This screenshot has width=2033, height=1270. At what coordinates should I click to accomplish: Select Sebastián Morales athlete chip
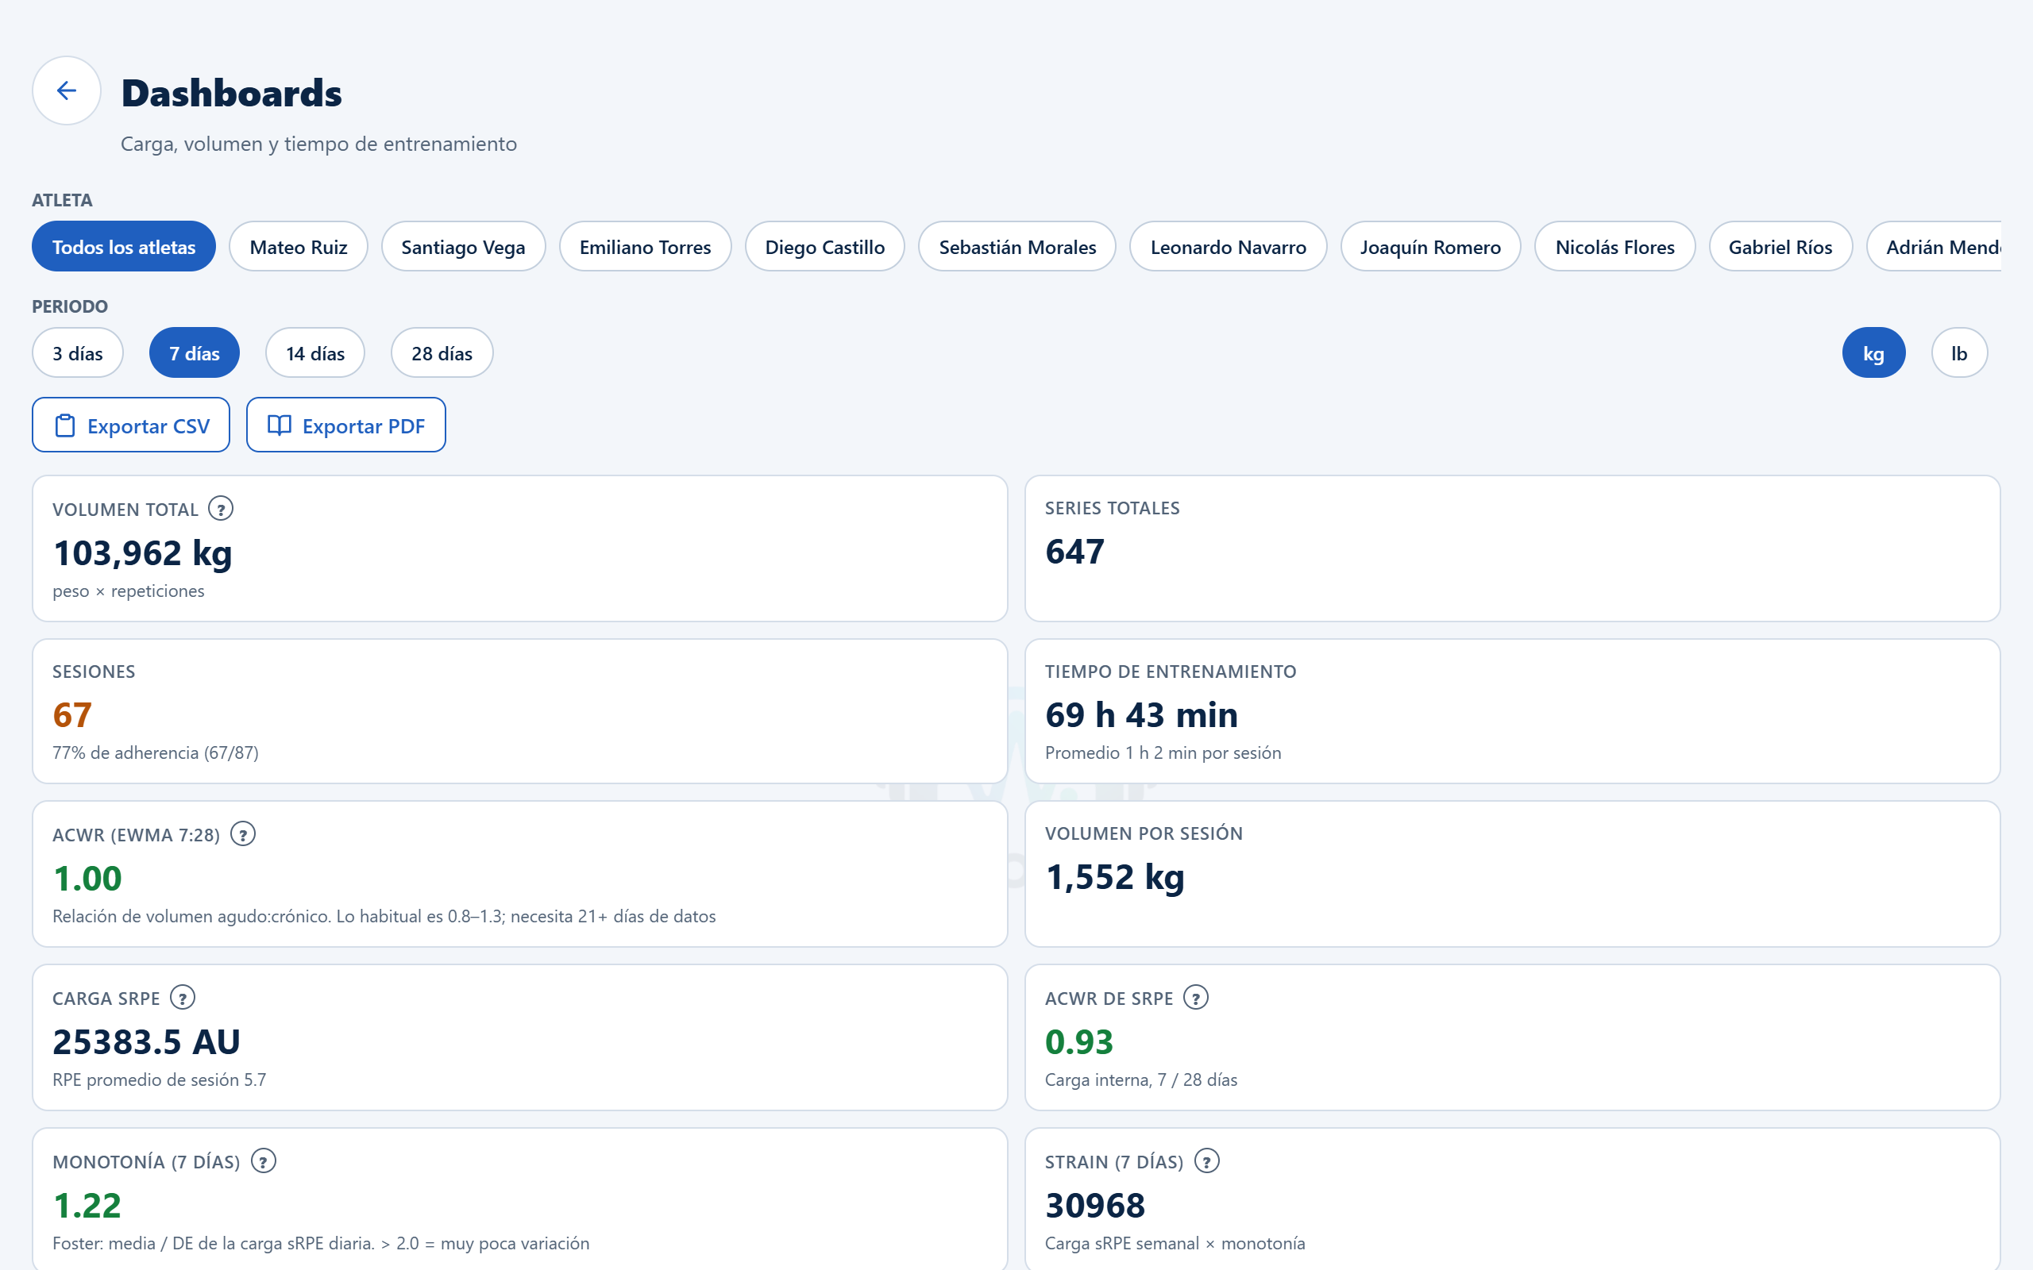click(1017, 247)
